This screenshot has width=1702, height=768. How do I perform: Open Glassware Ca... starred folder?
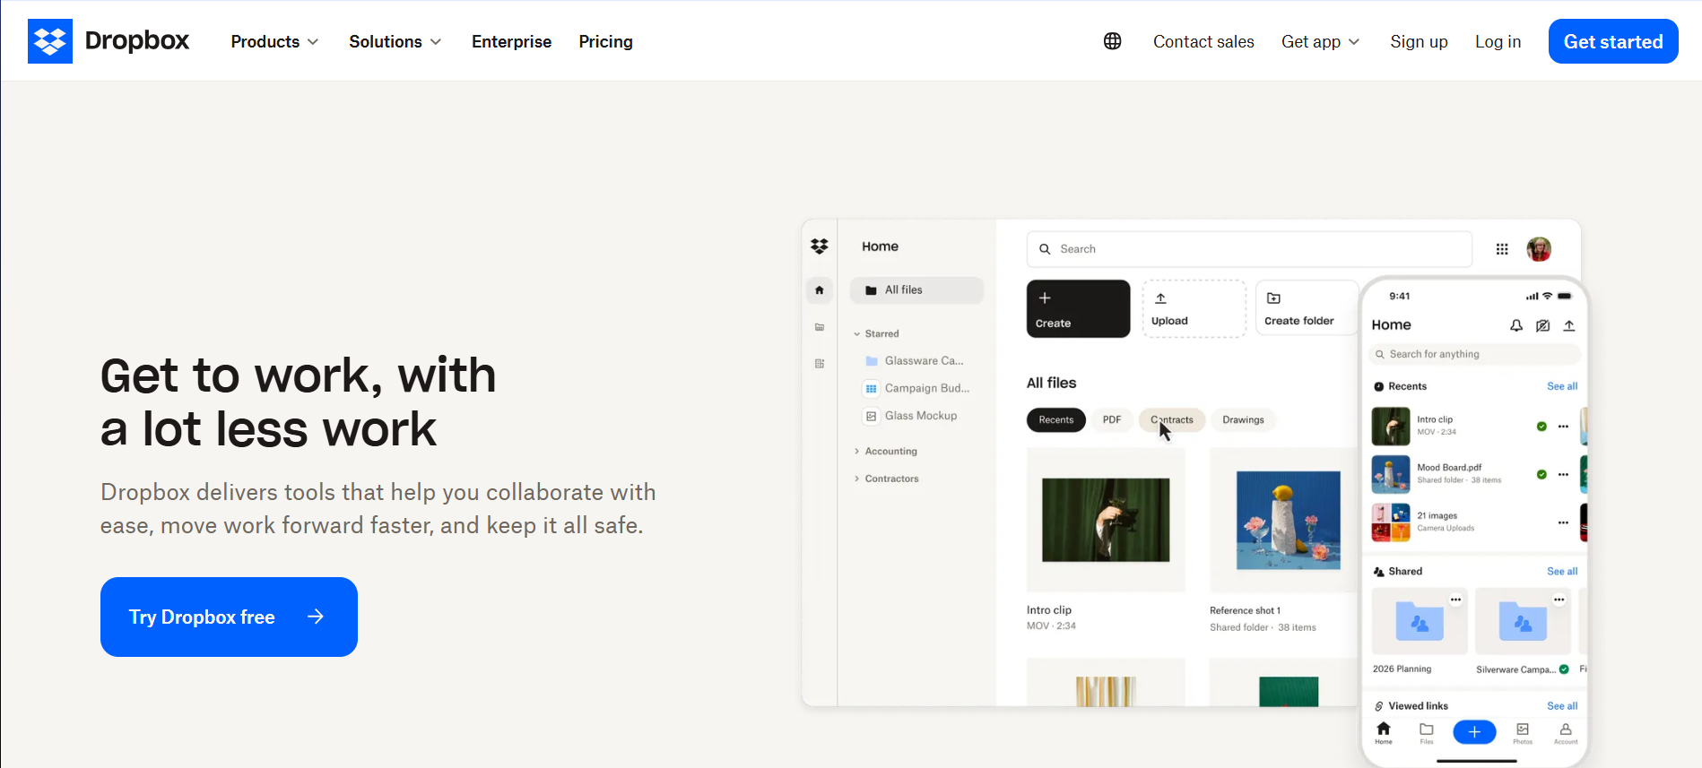(915, 360)
